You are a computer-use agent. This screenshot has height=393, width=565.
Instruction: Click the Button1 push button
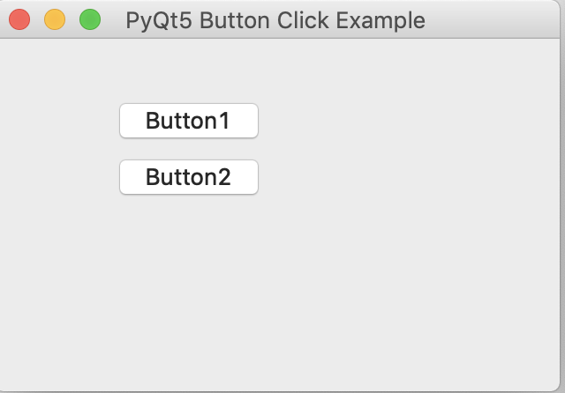pyautogui.click(x=188, y=121)
